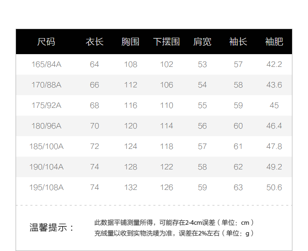
Task: Select the 充绒量 filling weight note line
Action: pos(174,233)
